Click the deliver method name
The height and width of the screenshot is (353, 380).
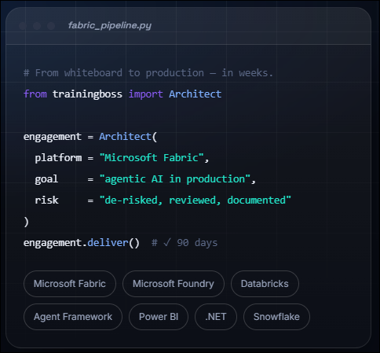pyautogui.click(x=108, y=243)
